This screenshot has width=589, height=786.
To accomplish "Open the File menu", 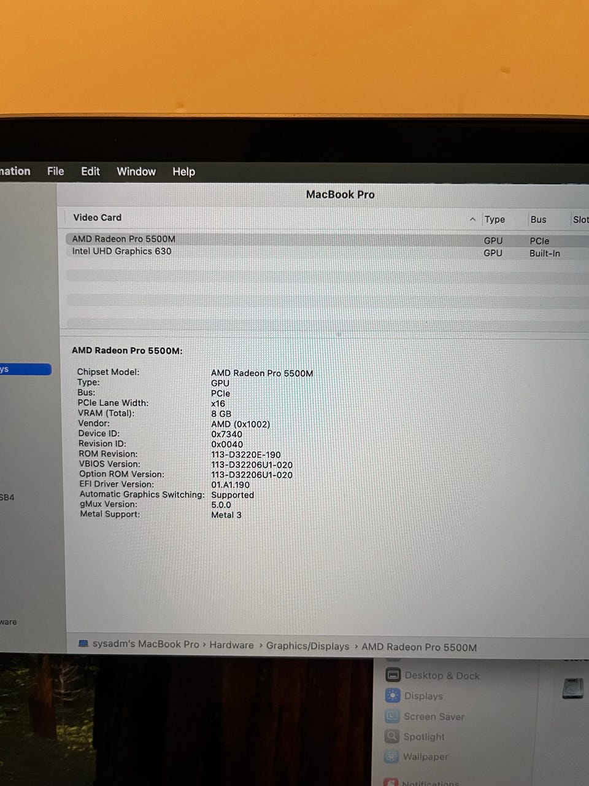I will (55, 171).
